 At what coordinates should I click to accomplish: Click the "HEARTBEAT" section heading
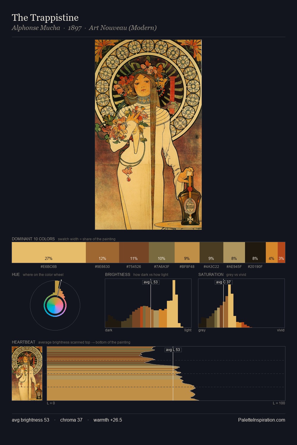click(23, 342)
